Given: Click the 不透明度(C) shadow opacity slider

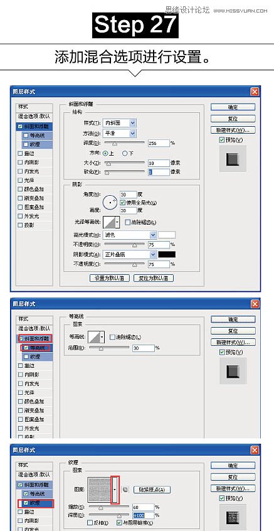Looking at the screenshot, I should pos(124,264).
